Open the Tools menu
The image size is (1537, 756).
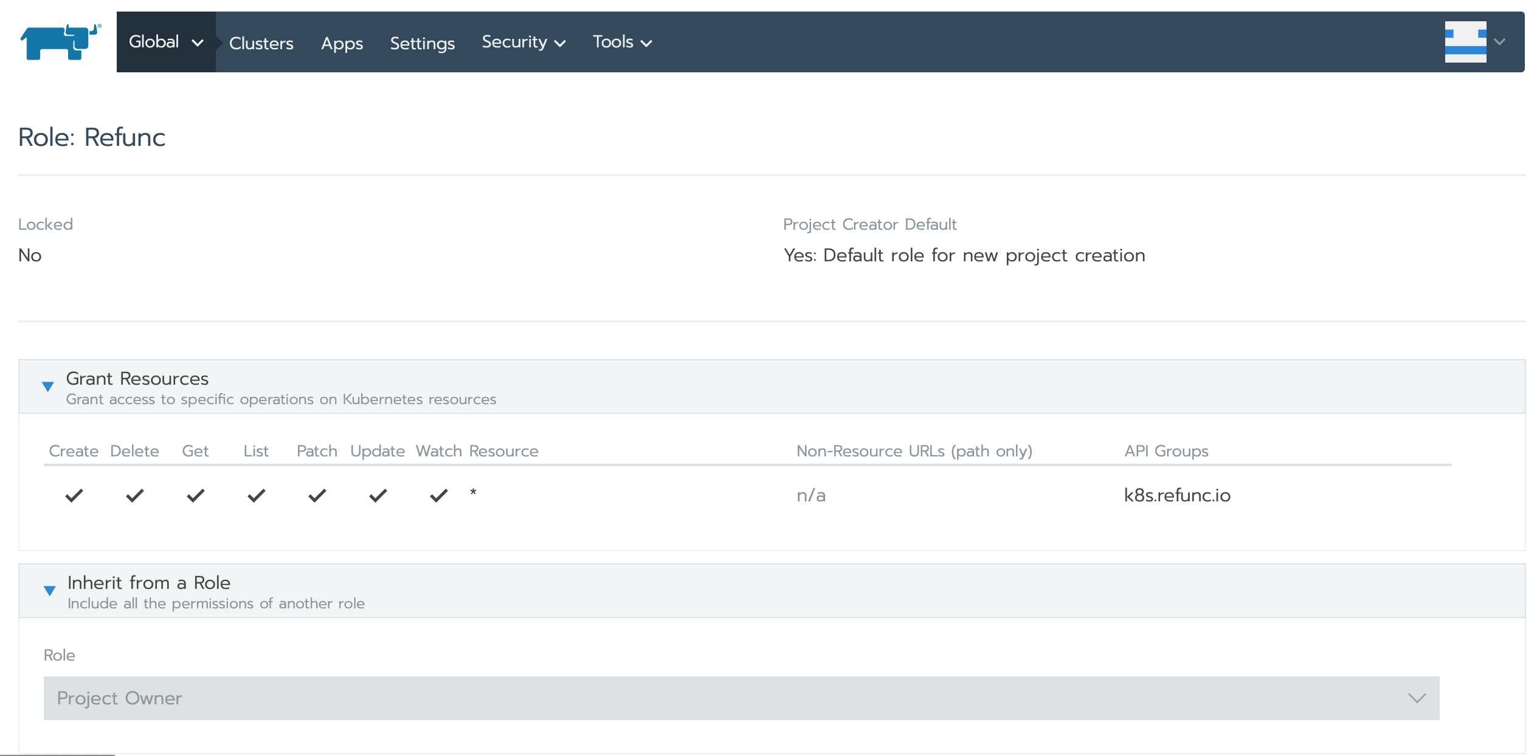click(621, 42)
